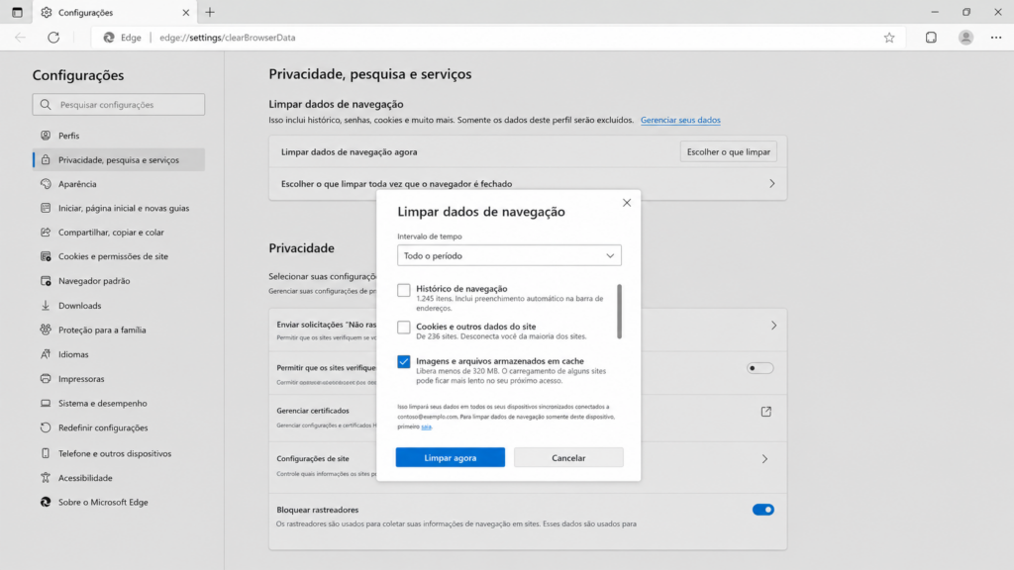Turn off the Bloquear rastreadores switch
This screenshot has width=1014, height=570.
coord(763,510)
